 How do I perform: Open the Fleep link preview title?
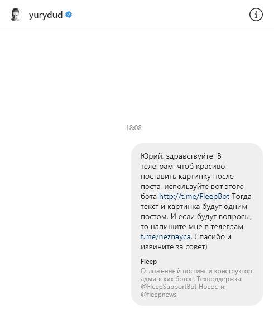(x=148, y=262)
